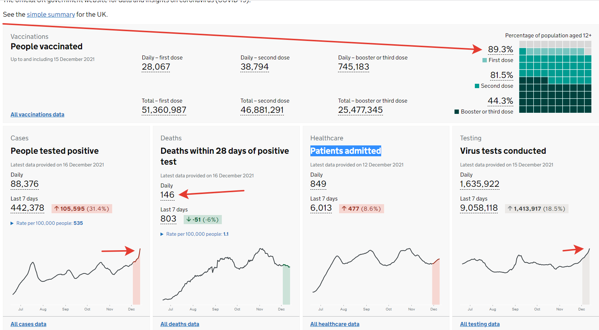Click the Second dose legend swatch
This screenshot has width=599, height=330.
[x=477, y=86]
